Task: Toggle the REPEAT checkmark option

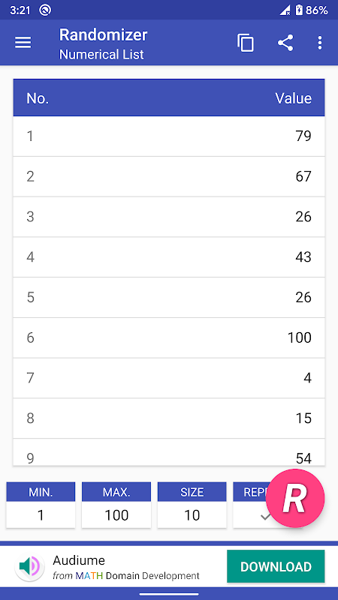Action: point(265,515)
